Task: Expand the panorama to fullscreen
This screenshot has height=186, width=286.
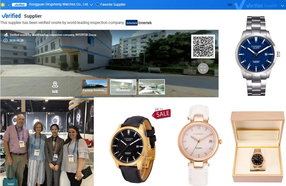Action: (203, 68)
